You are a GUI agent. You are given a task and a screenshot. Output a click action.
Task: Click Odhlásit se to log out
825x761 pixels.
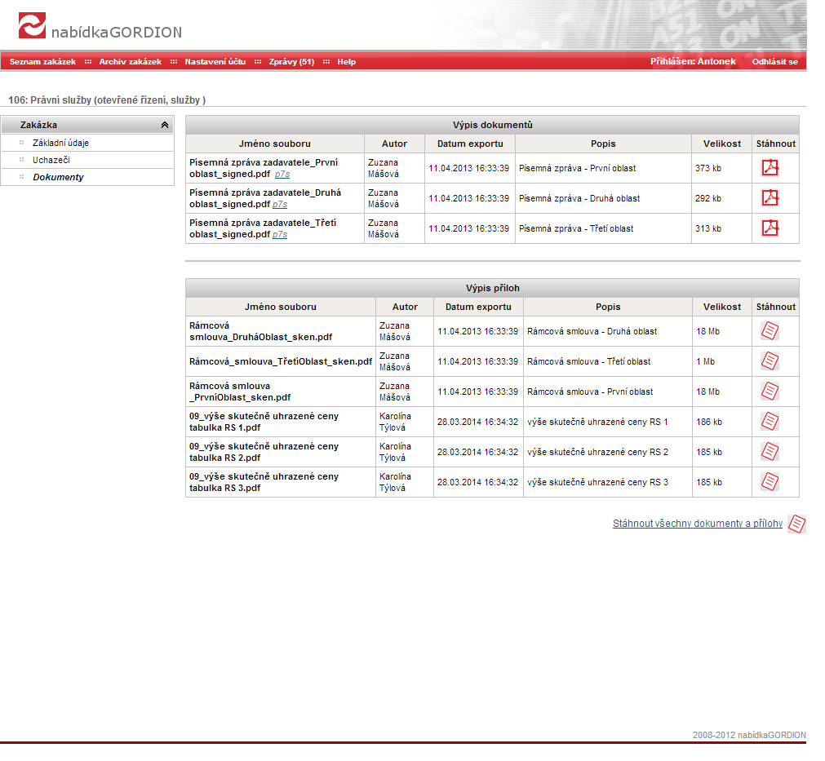coord(774,62)
